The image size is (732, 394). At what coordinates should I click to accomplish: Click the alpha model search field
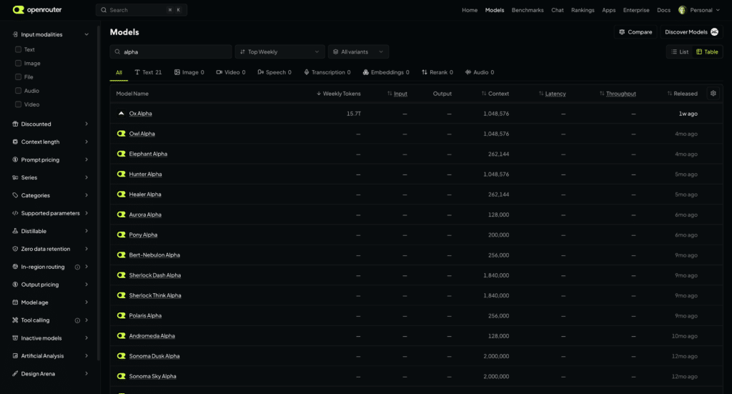(171, 51)
